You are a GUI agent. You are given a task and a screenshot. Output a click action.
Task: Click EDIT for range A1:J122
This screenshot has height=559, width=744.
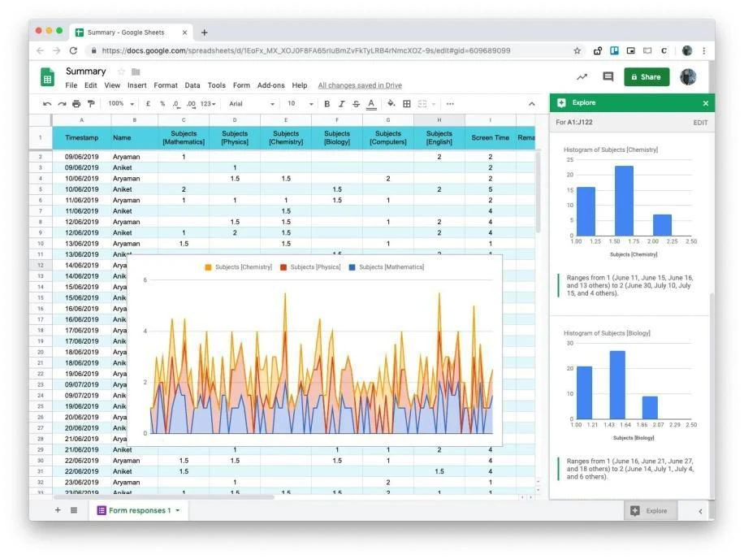[700, 123]
